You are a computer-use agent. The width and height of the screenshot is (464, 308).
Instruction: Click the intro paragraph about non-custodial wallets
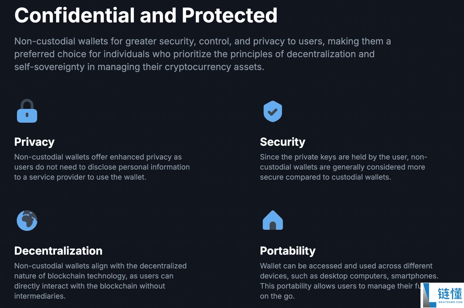click(x=202, y=54)
